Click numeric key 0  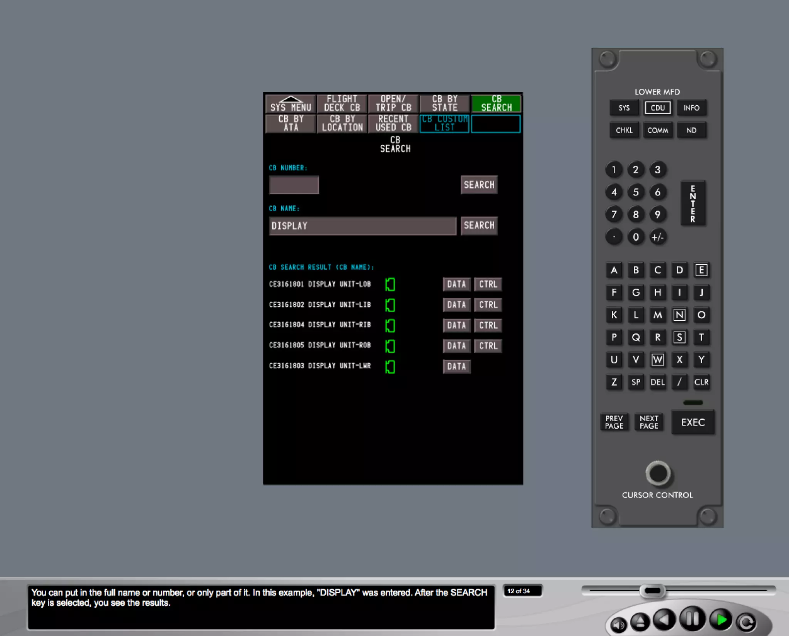tap(636, 237)
